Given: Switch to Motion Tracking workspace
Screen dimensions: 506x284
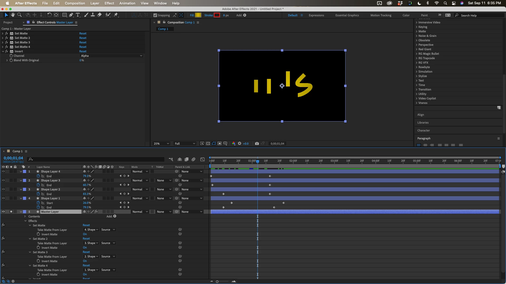Looking at the screenshot, I should click(381, 15).
